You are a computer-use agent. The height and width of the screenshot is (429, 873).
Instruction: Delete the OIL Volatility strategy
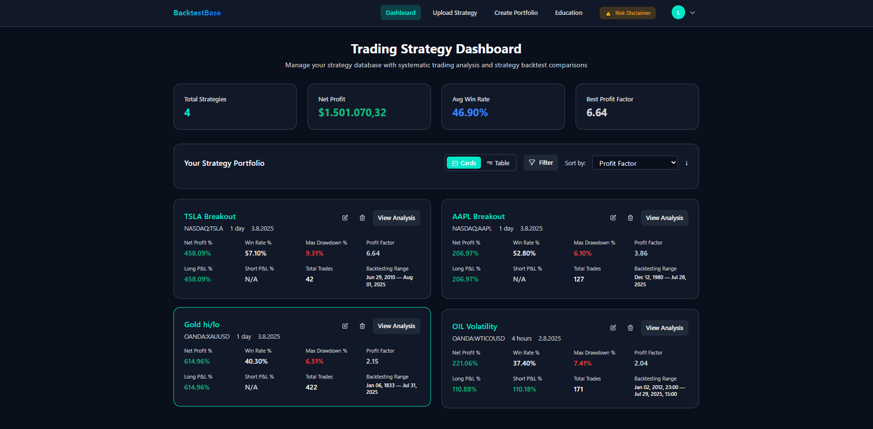[630, 328]
